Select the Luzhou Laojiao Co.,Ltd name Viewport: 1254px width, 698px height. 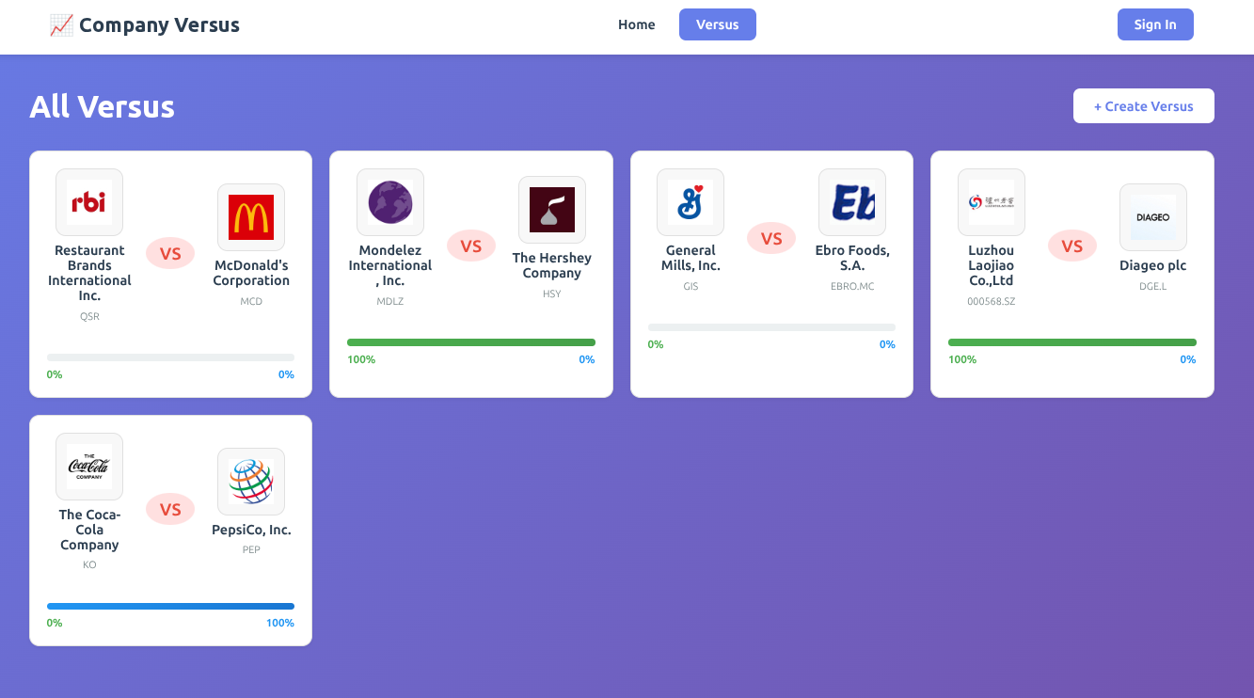coord(992,265)
